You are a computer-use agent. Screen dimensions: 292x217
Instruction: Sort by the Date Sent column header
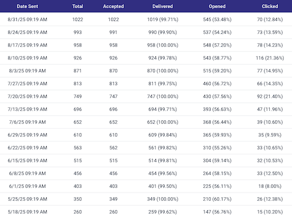tap(27, 6)
